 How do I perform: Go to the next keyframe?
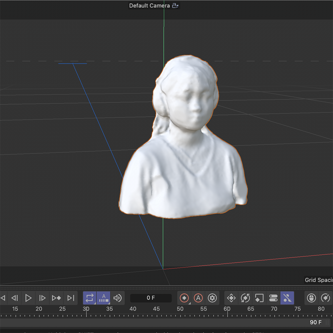point(56,298)
